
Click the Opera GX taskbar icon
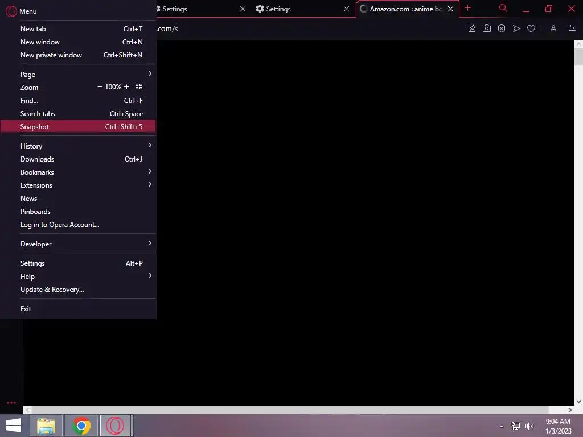pyautogui.click(x=116, y=426)
